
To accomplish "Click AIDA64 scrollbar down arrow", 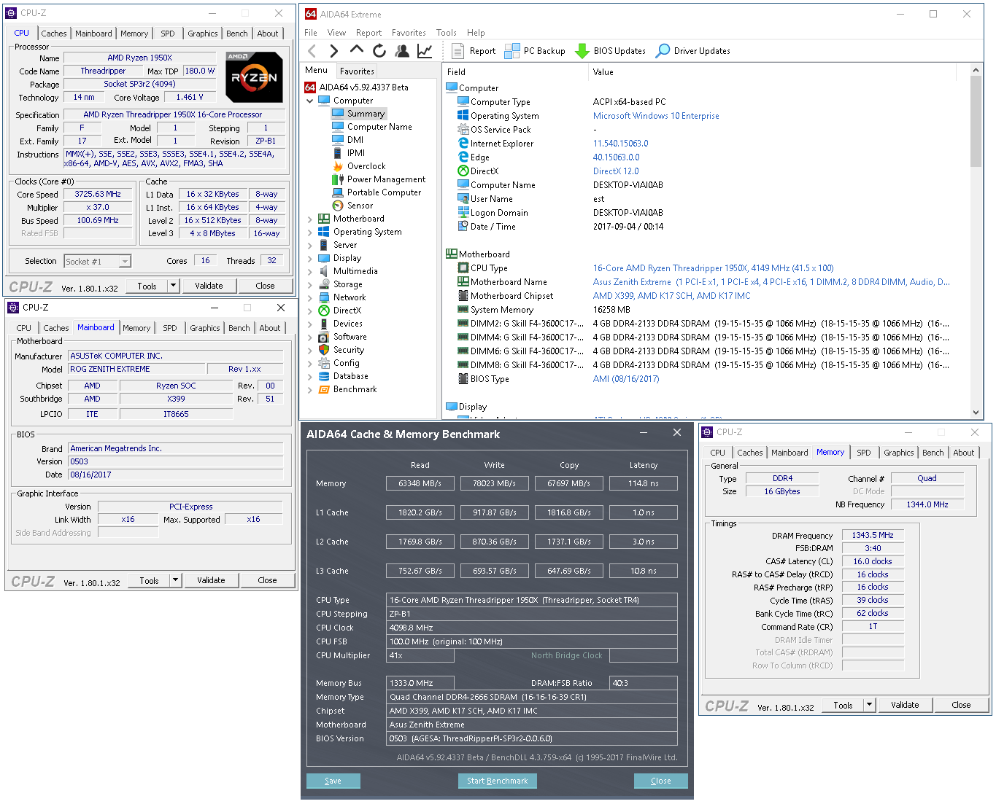I will [976, 413].
